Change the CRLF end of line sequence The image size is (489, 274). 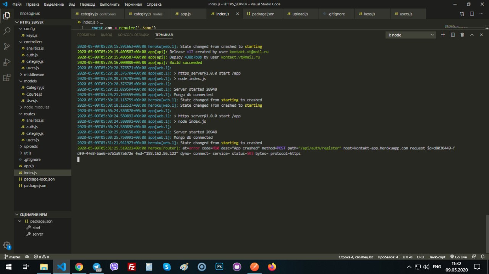coord(421,257)
